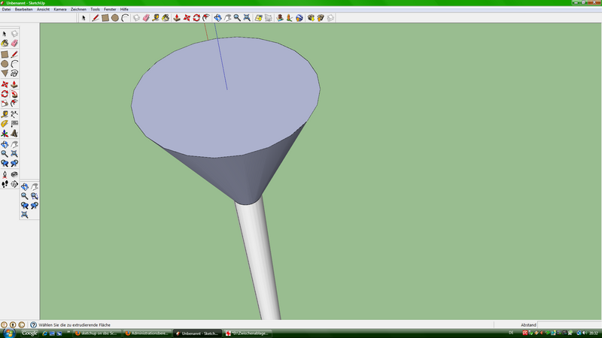The image size is (602, 338).
Task: Expand the Zeichnen menu
Action: tap(78, 9)
